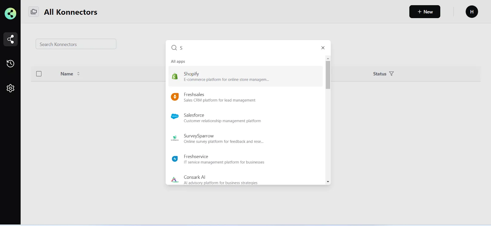Close the app search popup
This screenshot has height=226, width=491.
click(323, 48)
